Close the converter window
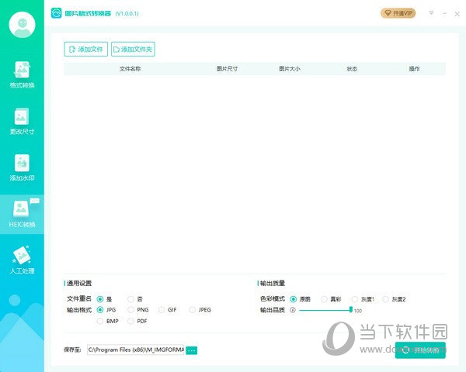 point(457,14)
